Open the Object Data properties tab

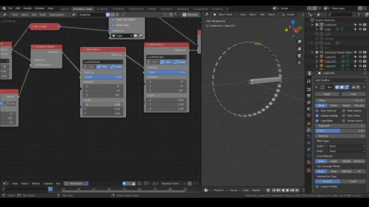309,156
